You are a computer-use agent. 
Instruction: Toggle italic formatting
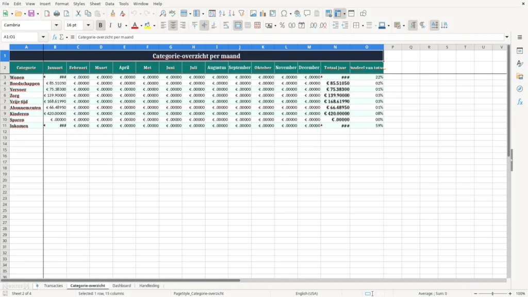coord(110,25)
